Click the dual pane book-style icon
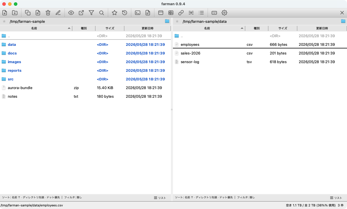 (x=171, y=13)
